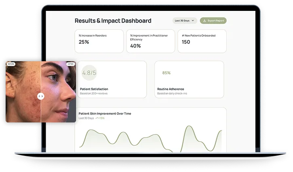Click the before/after comparison slider handle
This screenshot has height=172, width=293.
(40, 96)
